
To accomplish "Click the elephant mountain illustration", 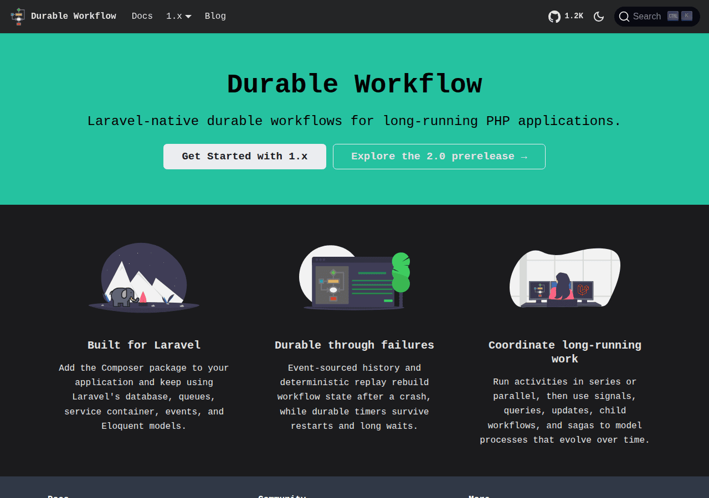I will pos(144,278).
